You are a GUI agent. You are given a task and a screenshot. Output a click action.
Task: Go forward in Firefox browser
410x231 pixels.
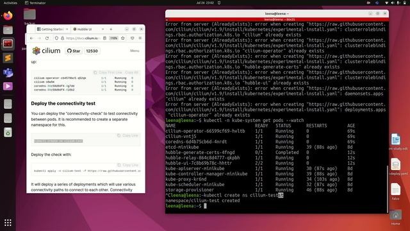pos(39,38)
